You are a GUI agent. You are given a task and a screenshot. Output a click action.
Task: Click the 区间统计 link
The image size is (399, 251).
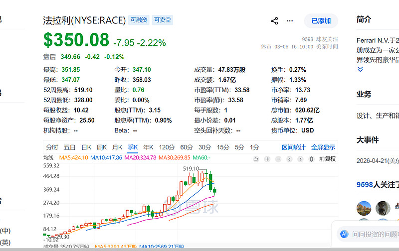tap(293, 147)
